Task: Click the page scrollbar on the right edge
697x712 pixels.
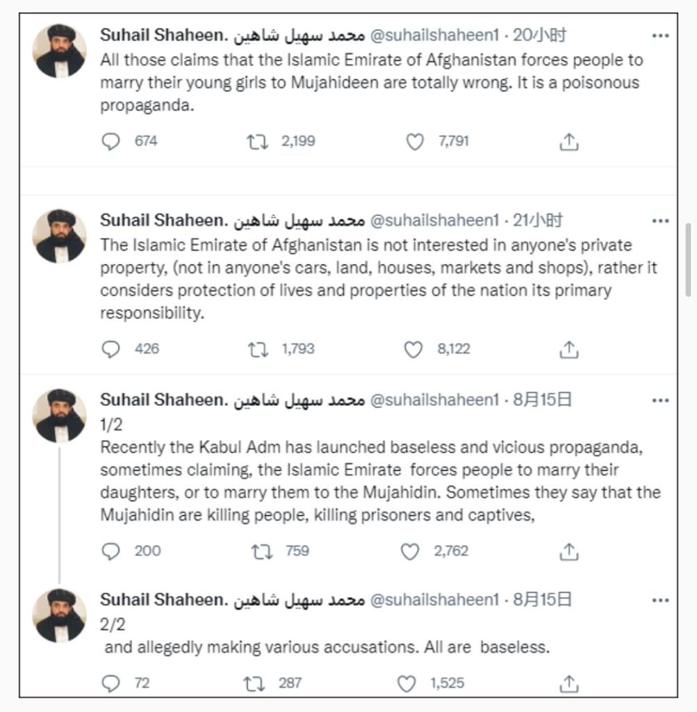Action: 689,260
